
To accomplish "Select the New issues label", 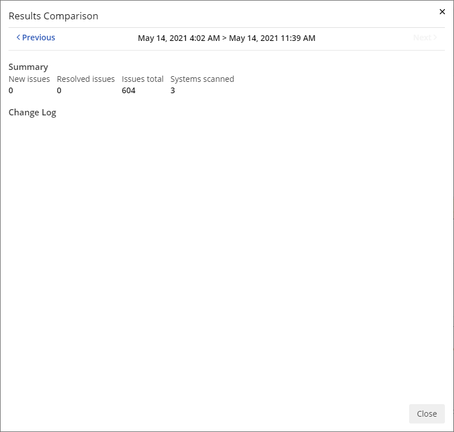I will point(29,79).
